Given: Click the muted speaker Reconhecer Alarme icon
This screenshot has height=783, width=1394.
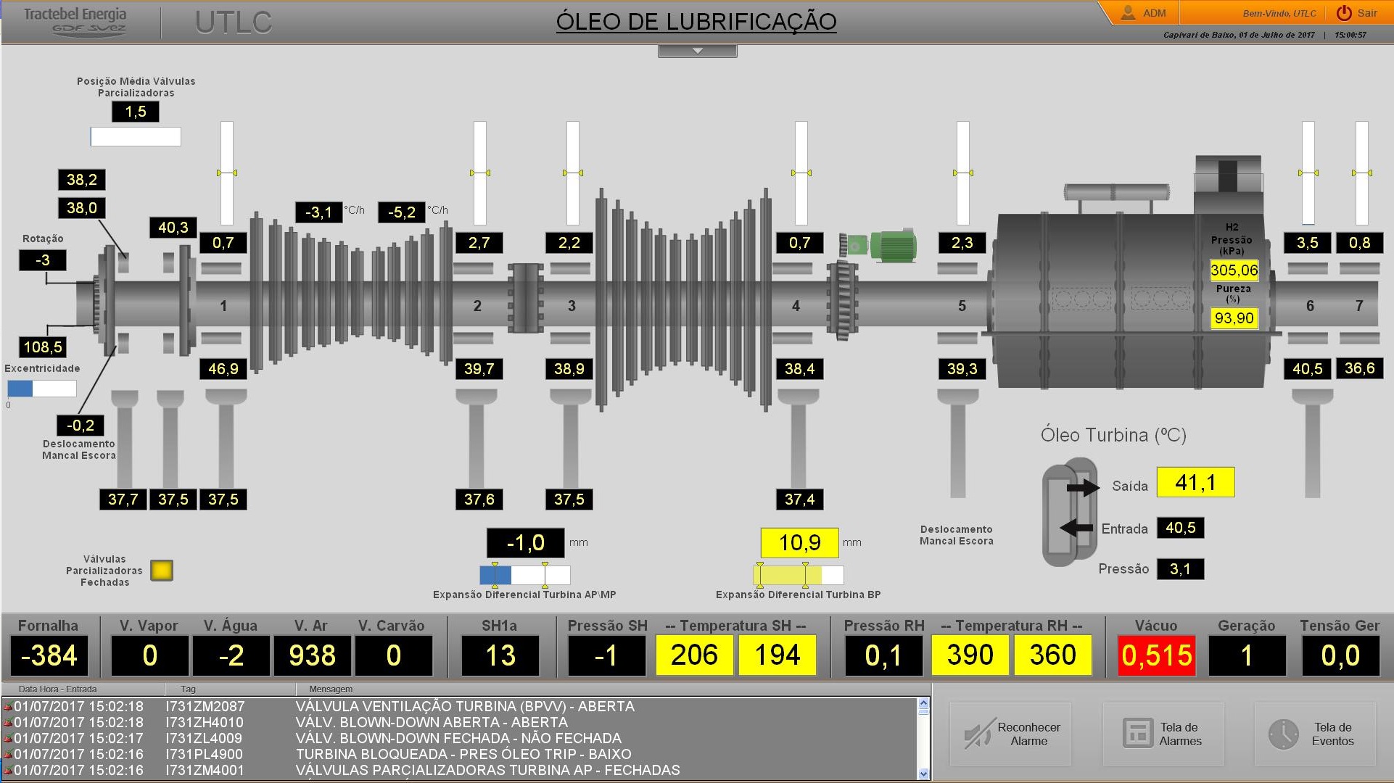Looking at the screenshot, I should click(978, 734).
